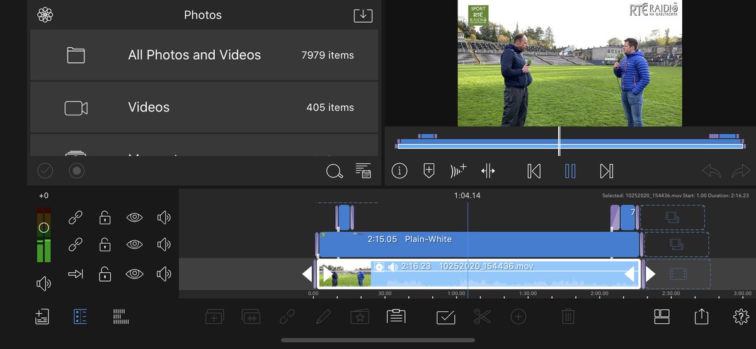Open the media source picker flower icon

click(45, 15)
